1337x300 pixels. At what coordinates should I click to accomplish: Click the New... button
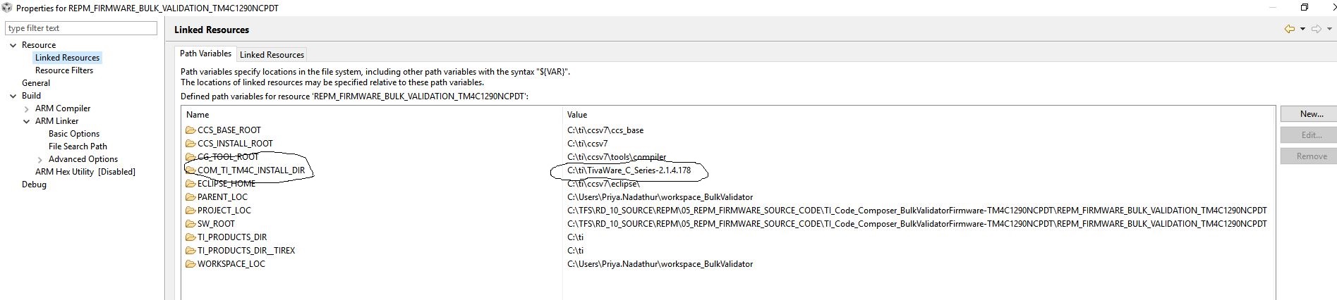(x=1311, y=114)
